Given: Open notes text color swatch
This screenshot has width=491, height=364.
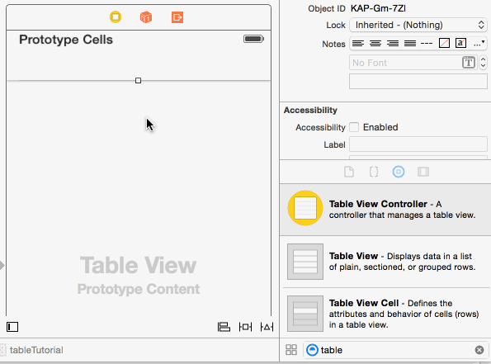Looking at the screenshot, I should [x=444, y=43].
